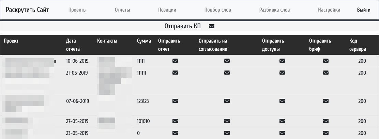
Task: Open the Настройки page
Action: pos(329,10)
